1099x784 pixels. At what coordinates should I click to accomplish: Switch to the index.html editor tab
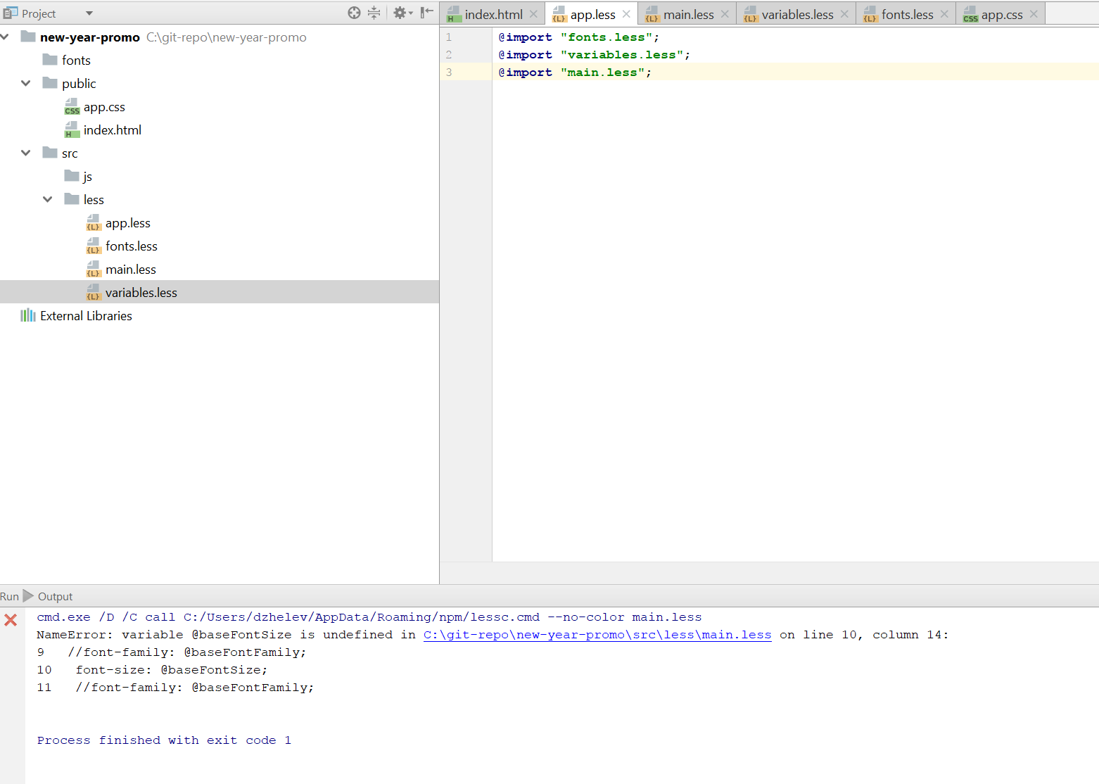(x=493, y=14)
